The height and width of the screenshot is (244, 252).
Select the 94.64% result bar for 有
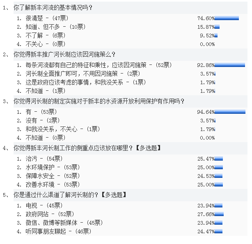pos(230,112)
